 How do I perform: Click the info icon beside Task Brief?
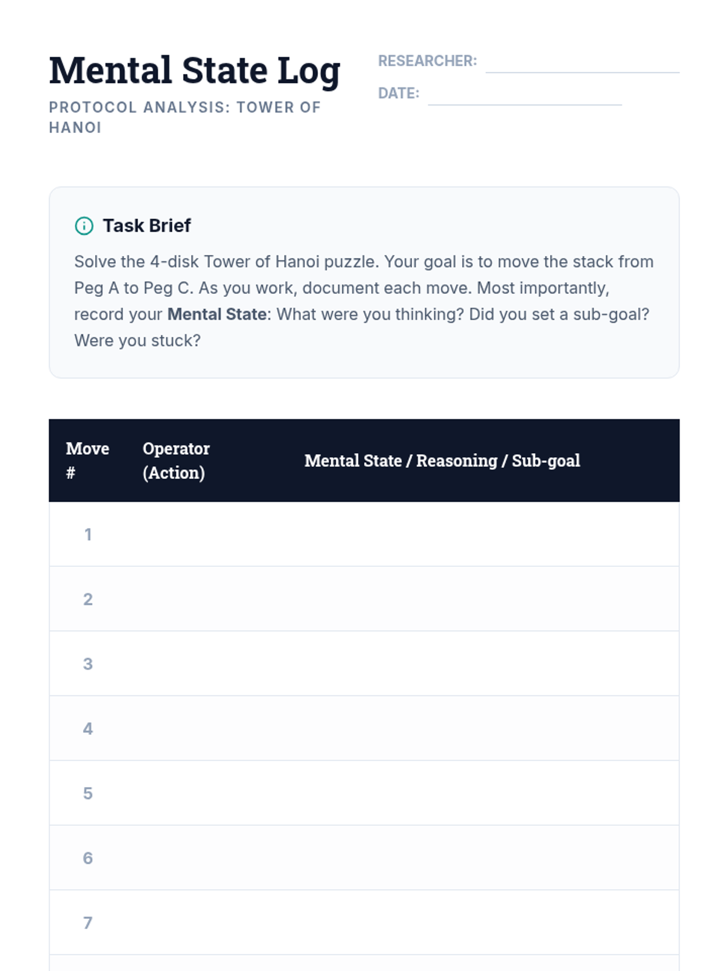point(84,226)
